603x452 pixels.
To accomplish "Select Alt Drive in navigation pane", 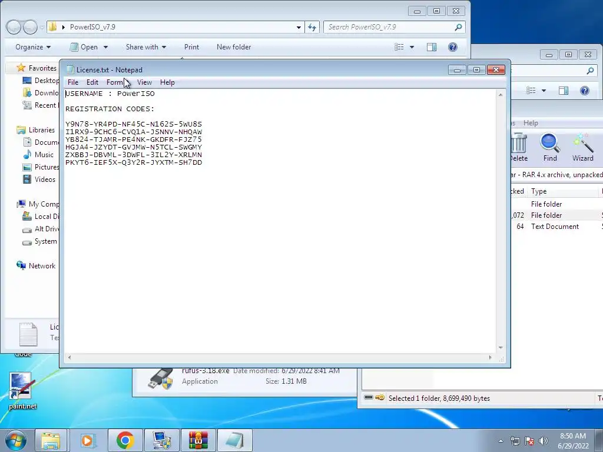I will pyautogui.click(x=41, y=229).
